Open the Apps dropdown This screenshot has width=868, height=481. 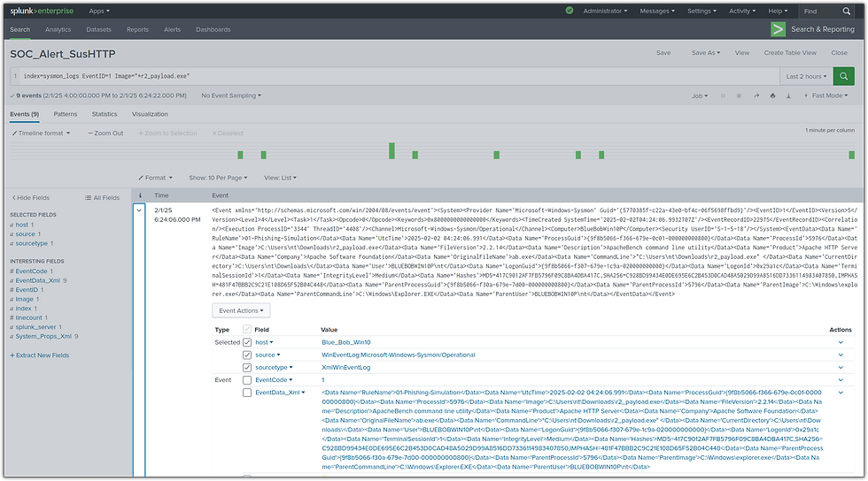pos(99,11)
